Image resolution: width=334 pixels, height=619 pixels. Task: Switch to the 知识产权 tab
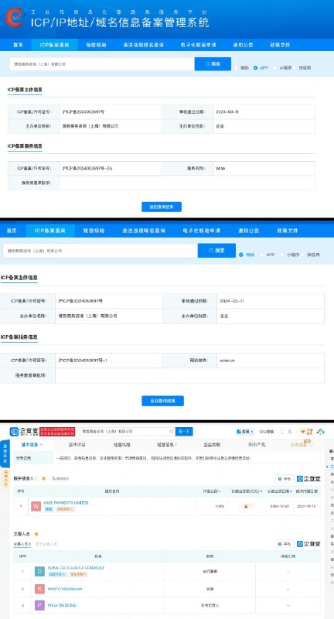257,444
